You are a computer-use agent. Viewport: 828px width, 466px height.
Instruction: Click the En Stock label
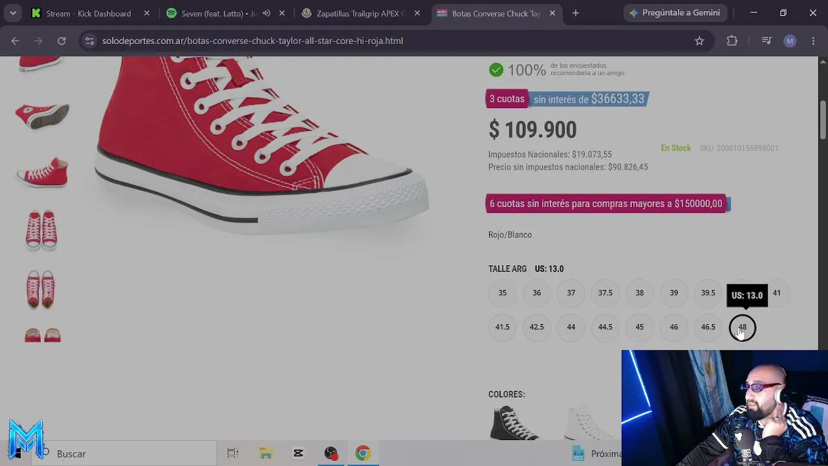pos(676,148)
